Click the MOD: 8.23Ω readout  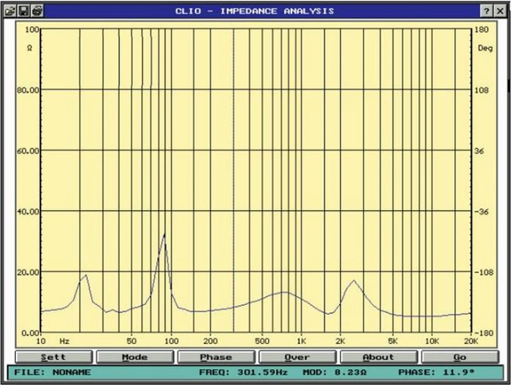tap(335, 372)
